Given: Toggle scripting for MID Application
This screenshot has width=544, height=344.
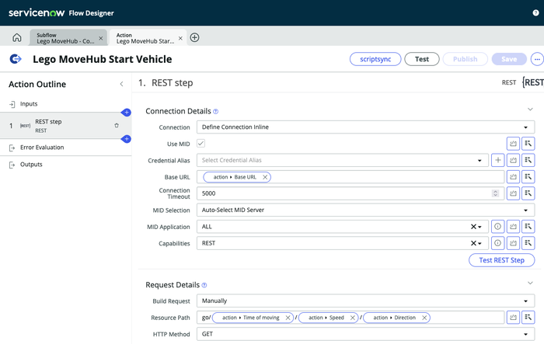Looking at the screenshot, I should click(x=513, y=227).
